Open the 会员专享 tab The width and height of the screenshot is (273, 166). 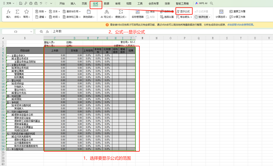(x=154, y=3)
